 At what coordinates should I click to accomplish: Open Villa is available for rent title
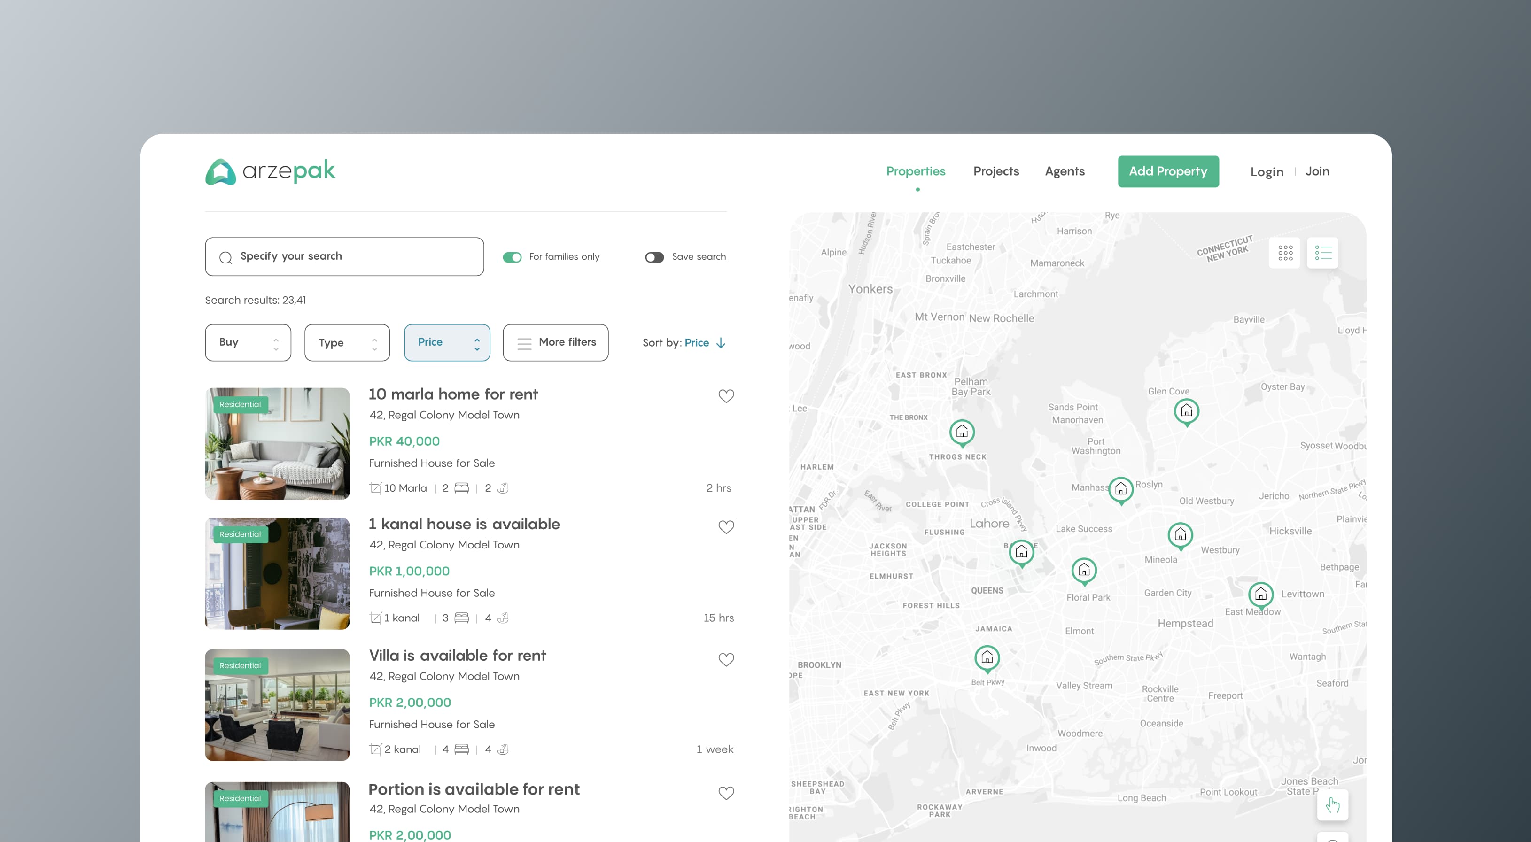pos(457,655)
